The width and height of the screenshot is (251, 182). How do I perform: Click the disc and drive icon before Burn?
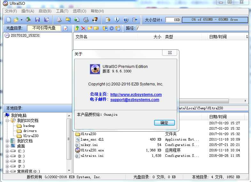tap(86, 20)
